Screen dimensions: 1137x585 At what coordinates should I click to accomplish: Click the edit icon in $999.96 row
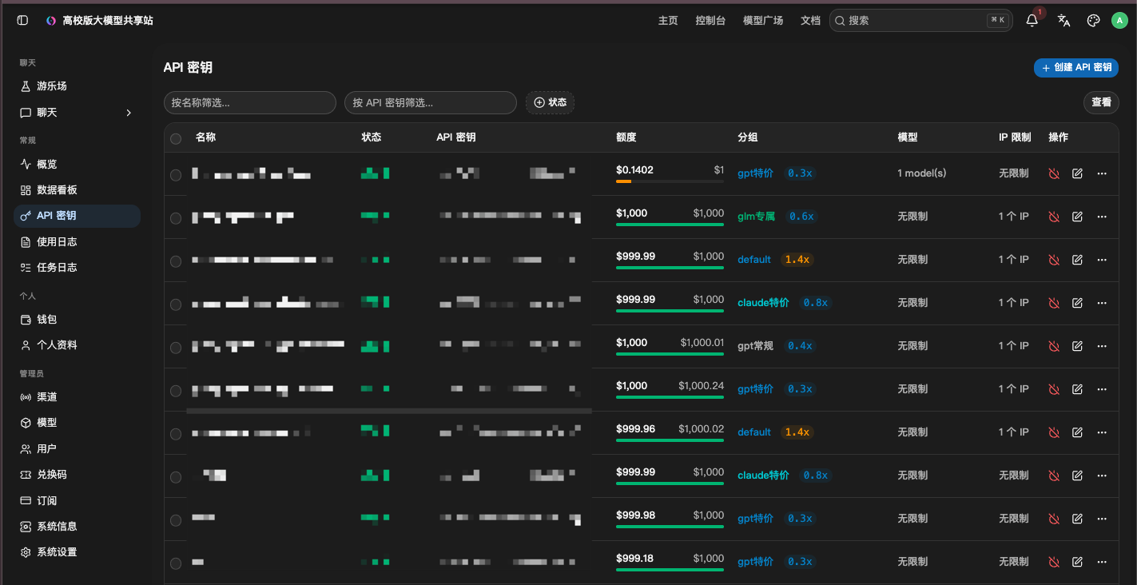pyautogui.click(x=1077, y=432)
